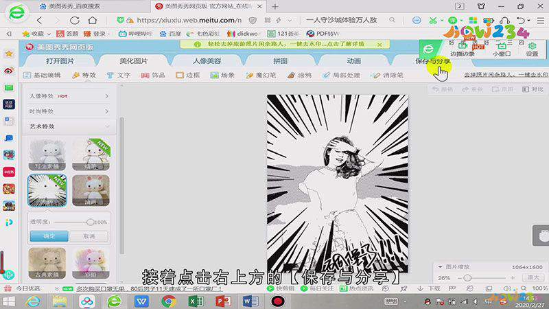This screenshot has height=309, width=549.
Task: Pick the 涂鸦 doodle tool
Action: [299, 76]
